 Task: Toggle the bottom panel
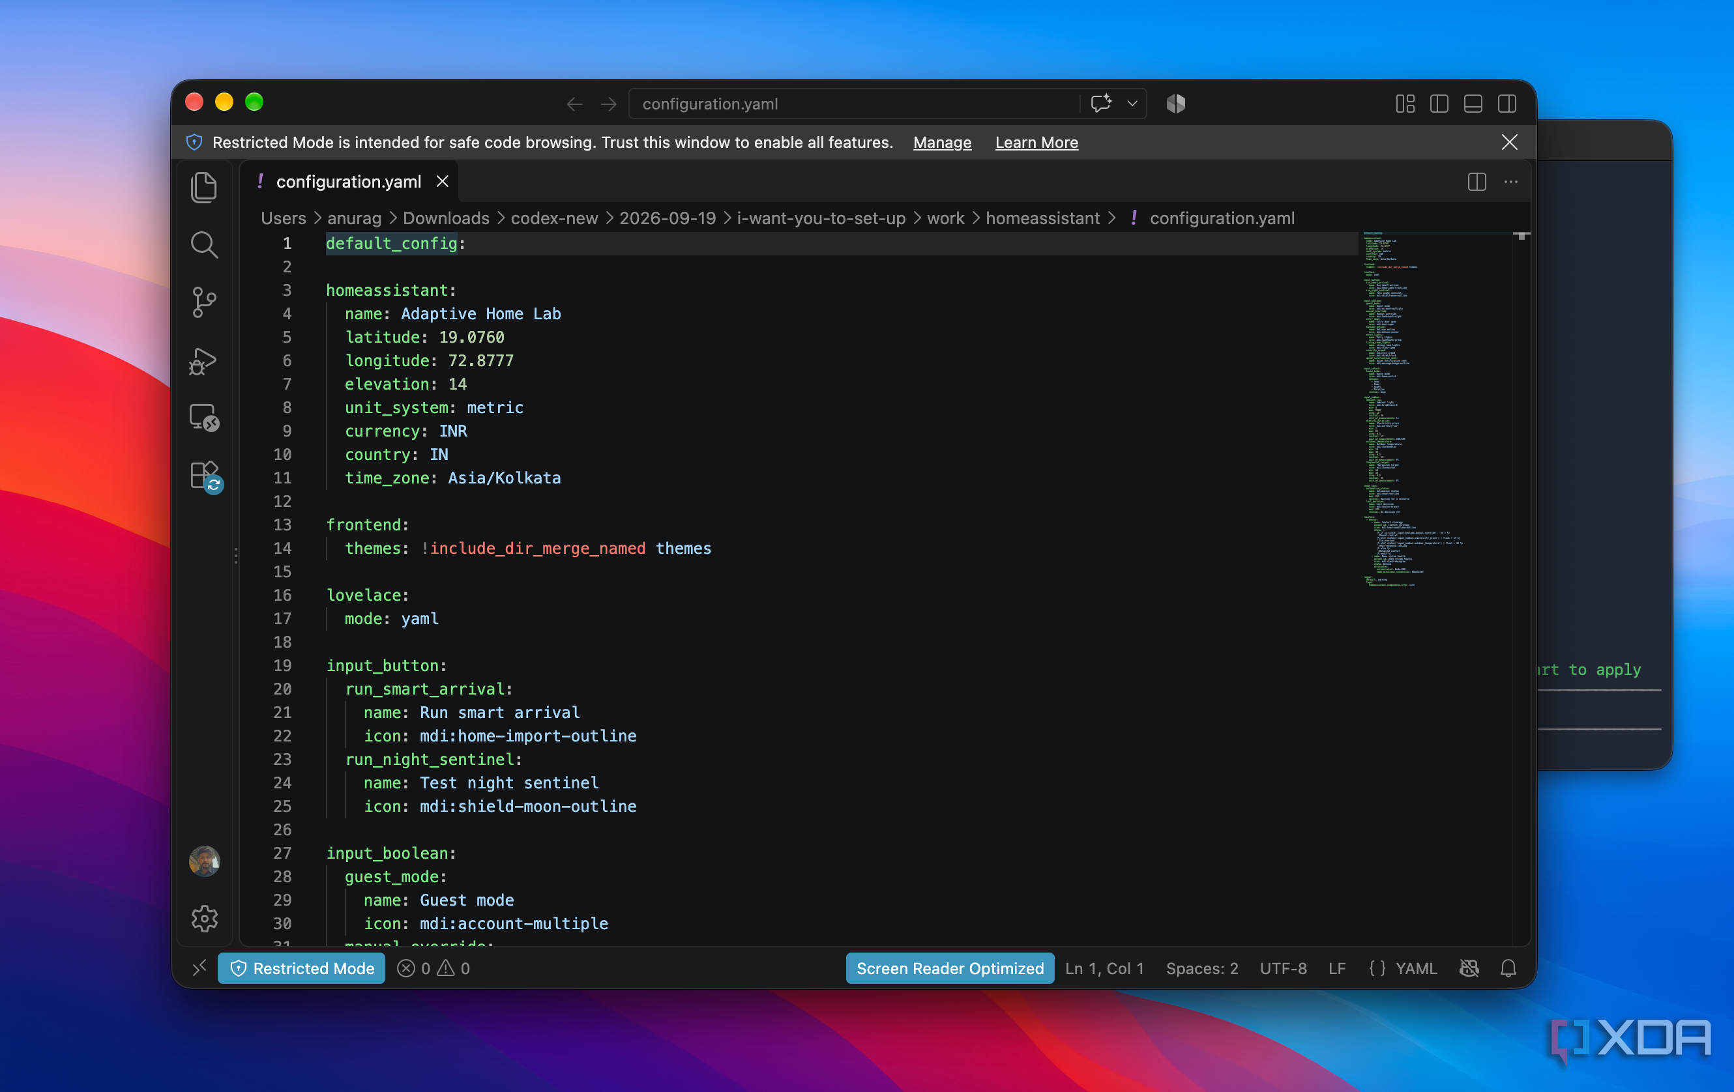tap(1473, 104)
